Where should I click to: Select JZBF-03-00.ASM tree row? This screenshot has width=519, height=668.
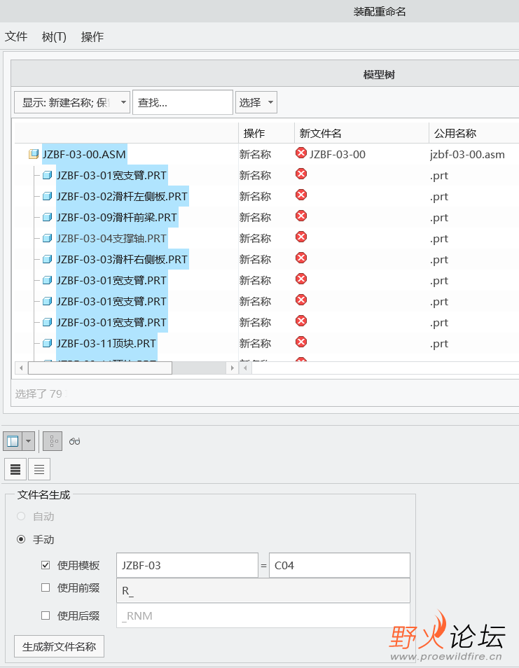coord(84,154)
